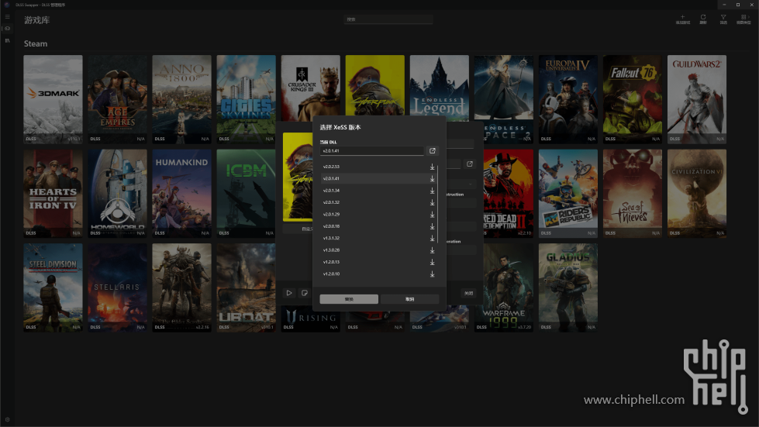Open the Stellaris tile
This screenshot has height=427, width=759.
118,288
